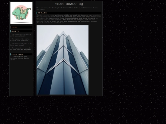Open the ENTER link in sidebar
Viewport: 166px width, 124px height.
click(14, 27)
